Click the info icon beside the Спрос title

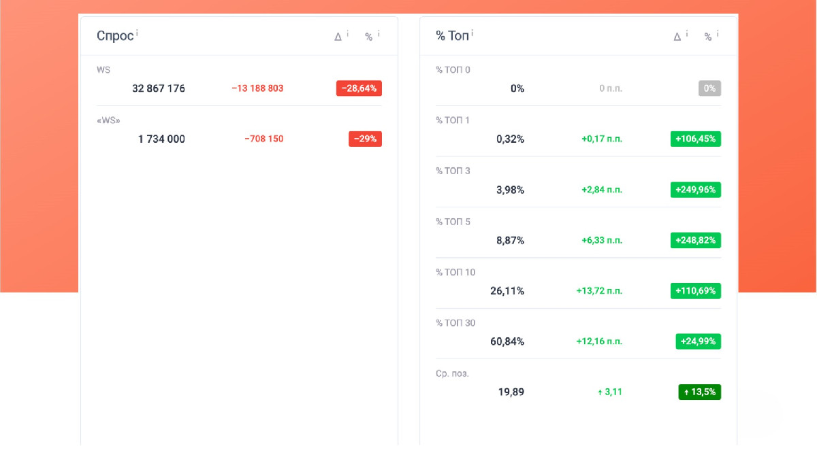click(x=138, y=33)
